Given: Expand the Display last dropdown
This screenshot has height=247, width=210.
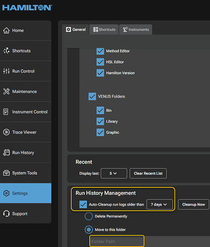Looking at the screenshot, I should 114,173.
